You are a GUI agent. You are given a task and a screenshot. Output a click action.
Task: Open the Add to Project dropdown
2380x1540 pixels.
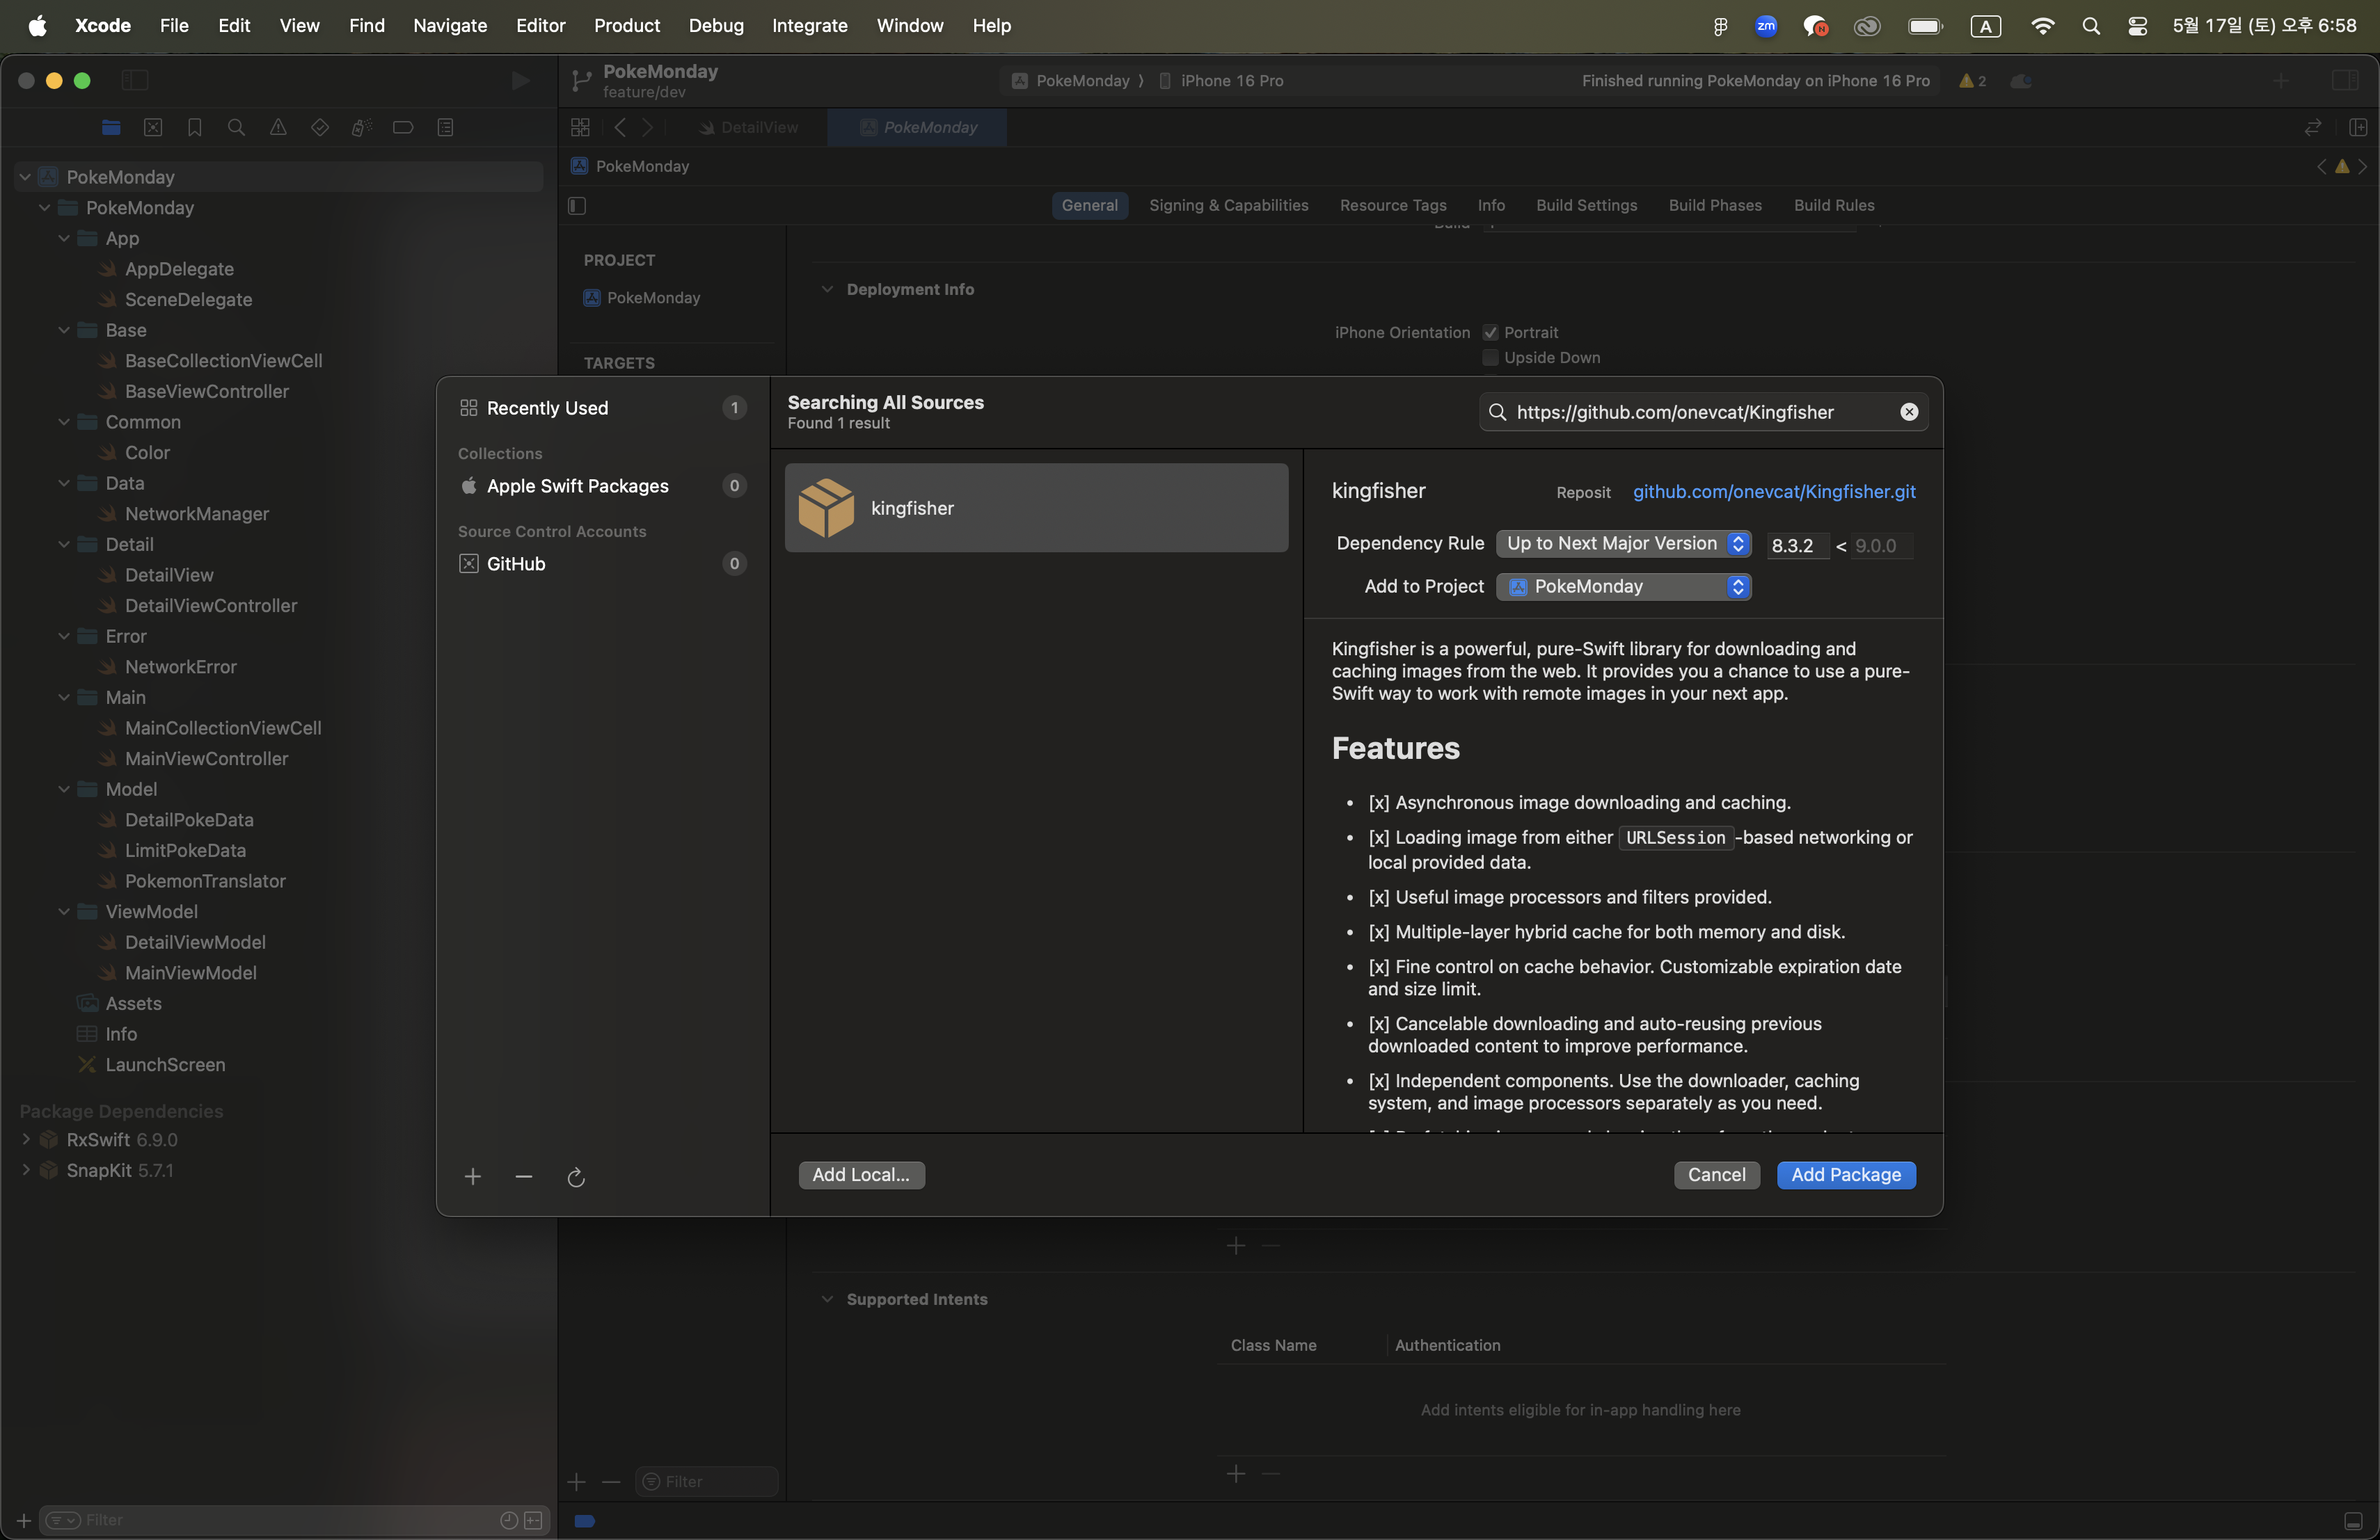(x=1623, y=586)
